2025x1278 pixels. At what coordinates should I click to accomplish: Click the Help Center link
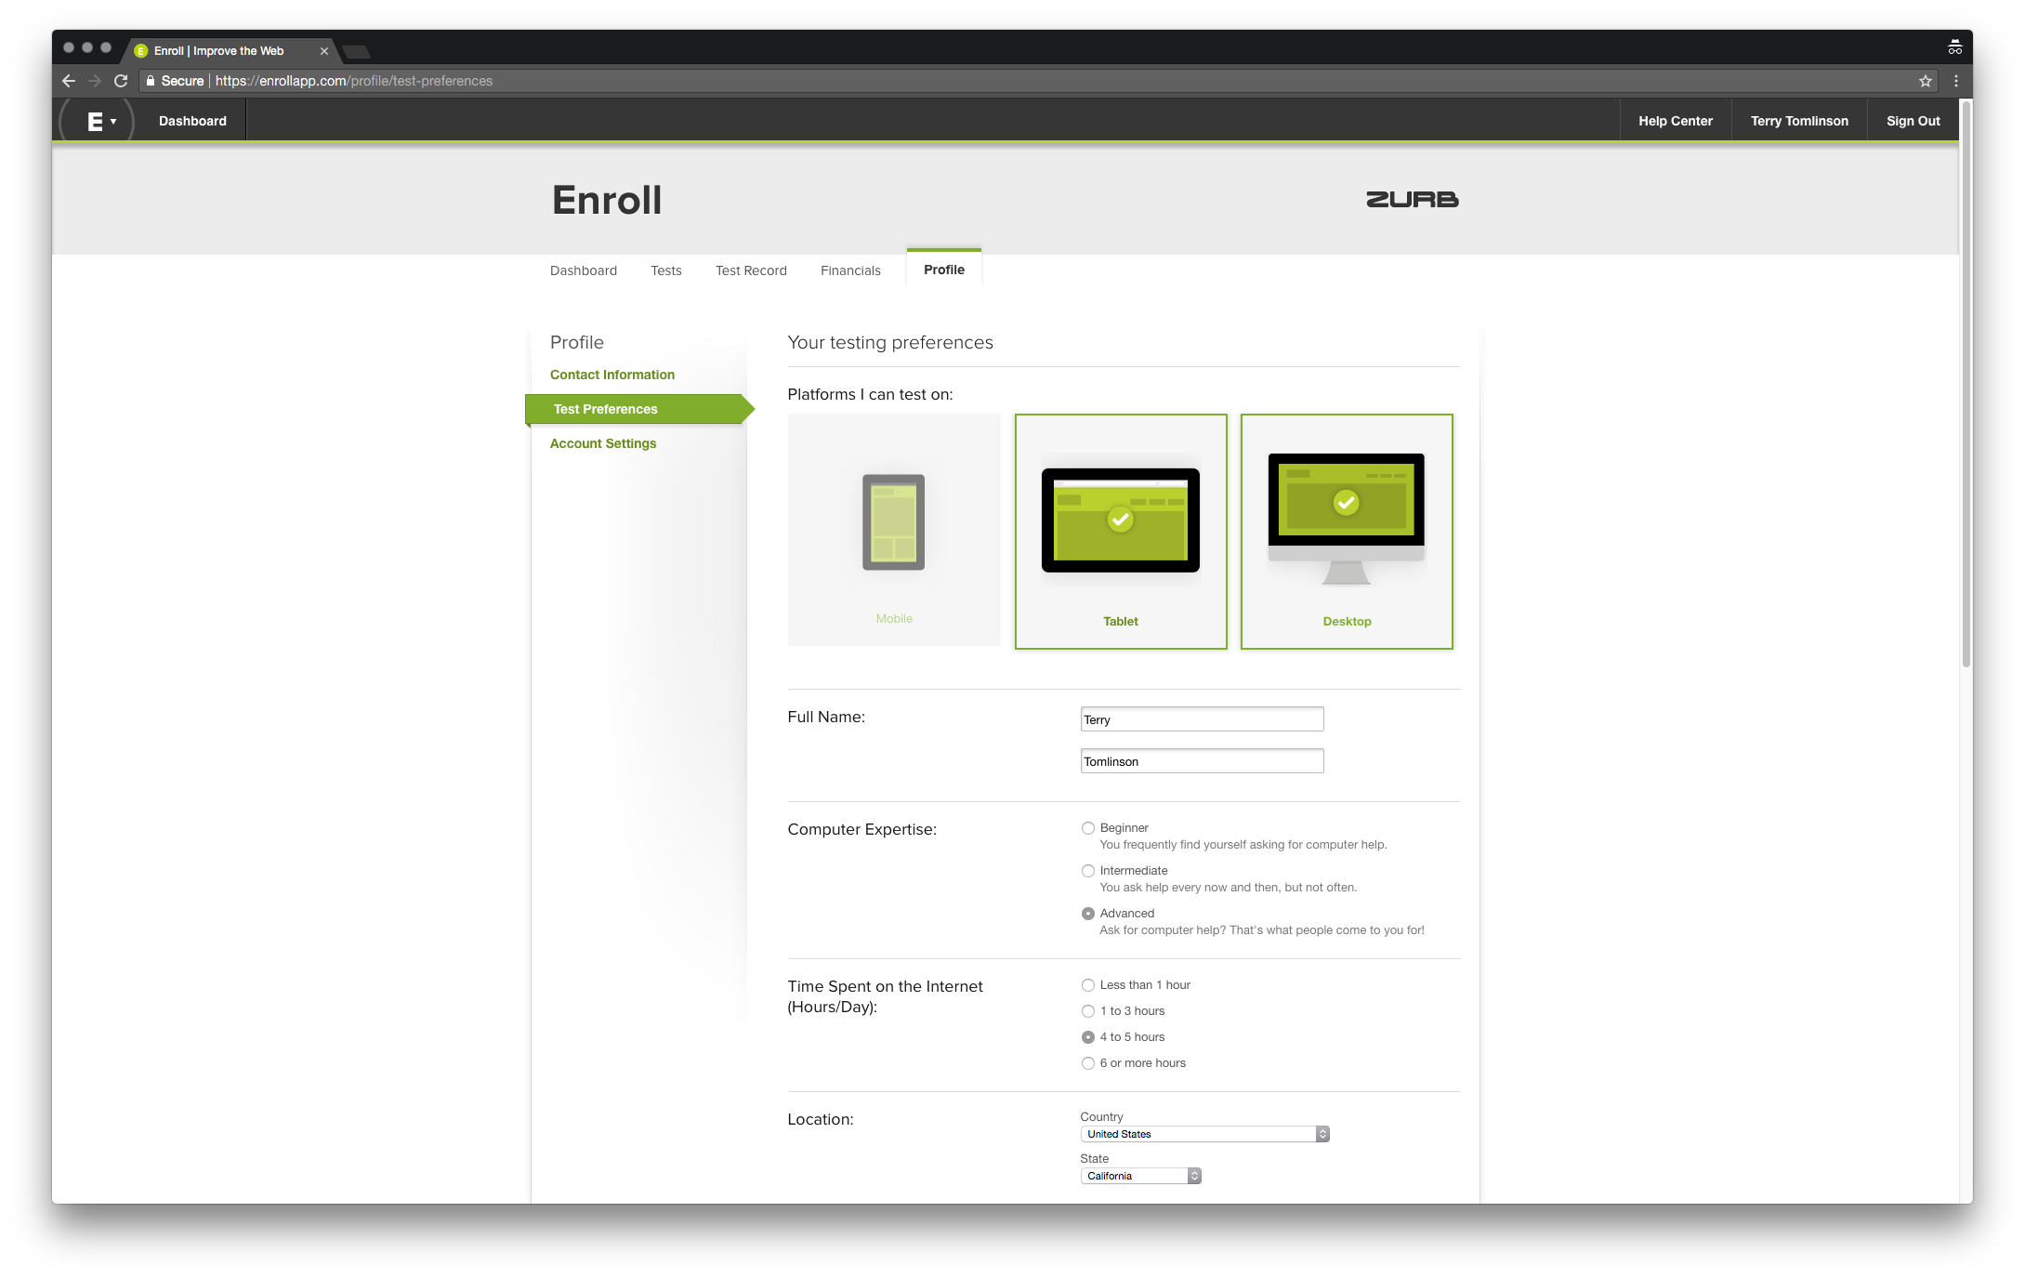(x=1675, y=121)
